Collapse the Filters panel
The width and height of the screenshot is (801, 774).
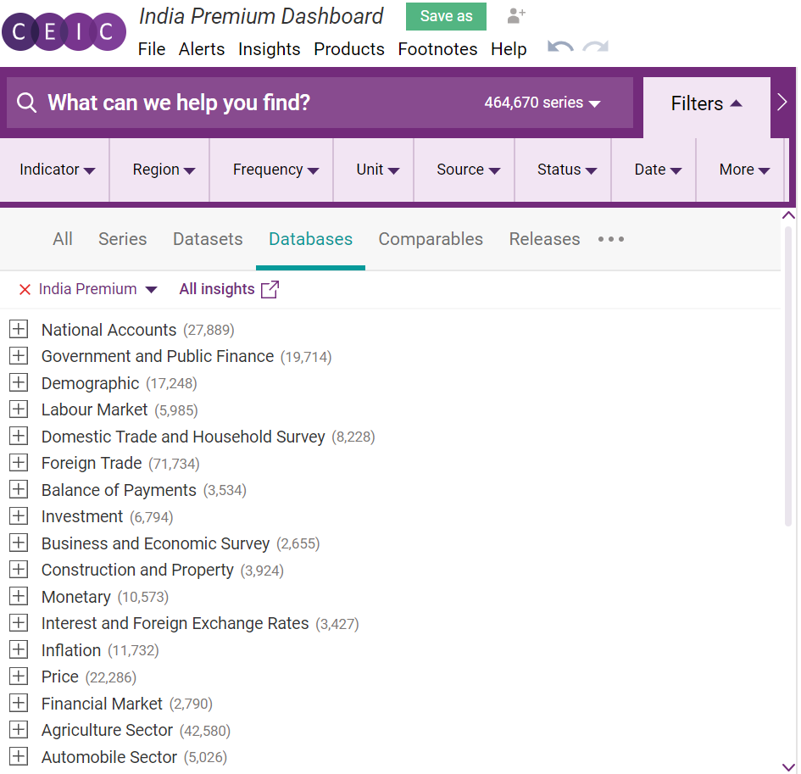(x=707, y=103)
